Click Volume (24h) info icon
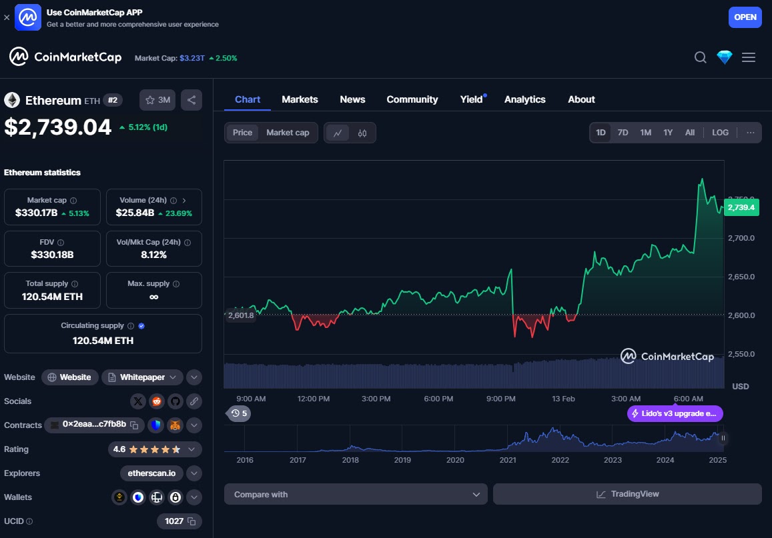Viewport: 772px width, 538px height. coord(173,200)
